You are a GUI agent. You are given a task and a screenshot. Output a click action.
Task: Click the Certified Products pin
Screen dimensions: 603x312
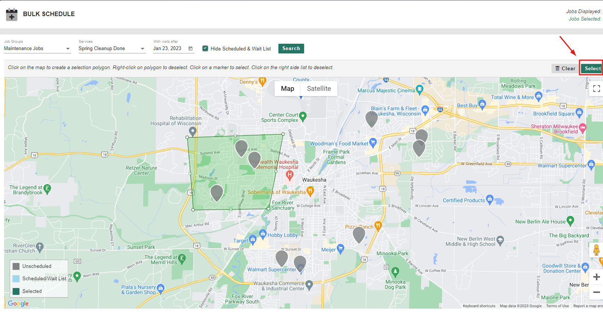pos(490,199)
